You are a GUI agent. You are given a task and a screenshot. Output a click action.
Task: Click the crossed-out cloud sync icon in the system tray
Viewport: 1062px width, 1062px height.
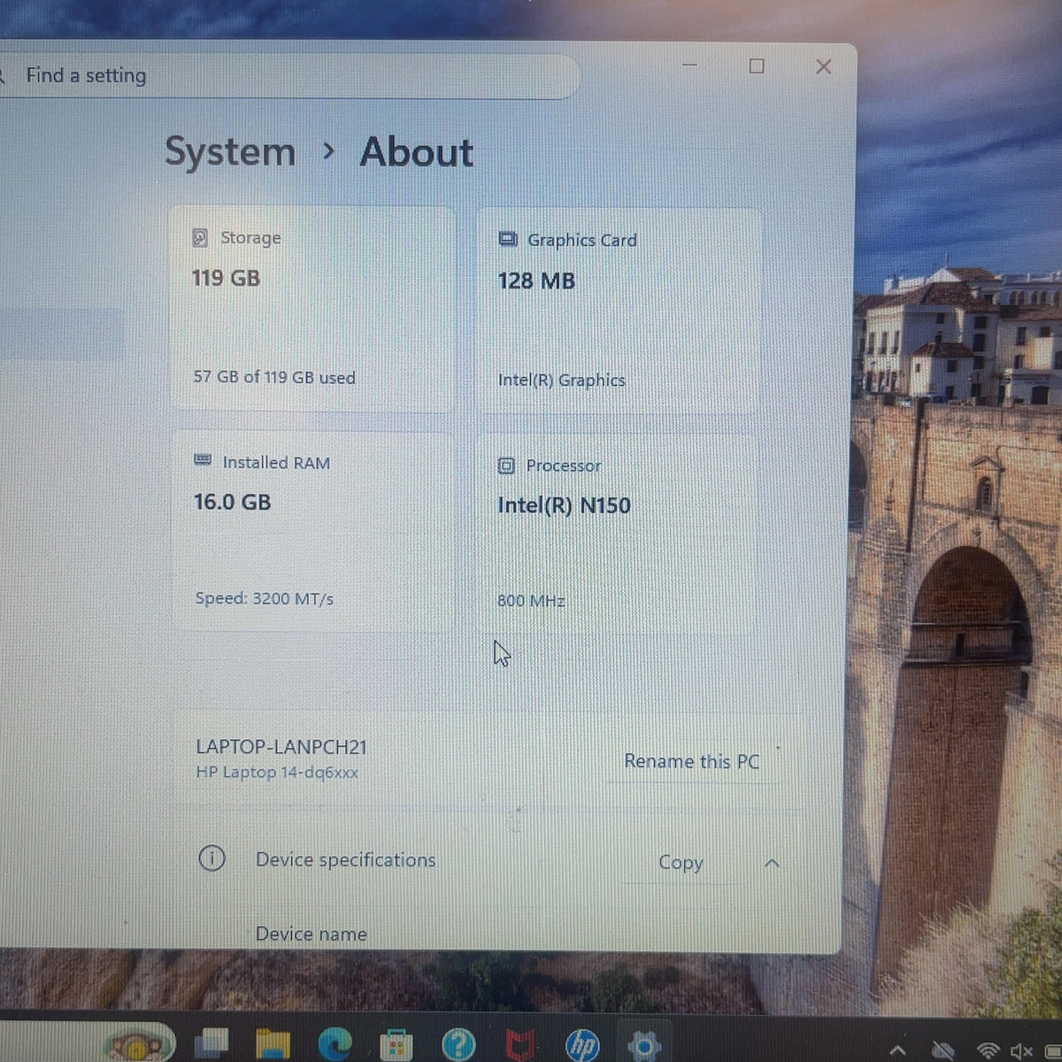coord(943,1050)
